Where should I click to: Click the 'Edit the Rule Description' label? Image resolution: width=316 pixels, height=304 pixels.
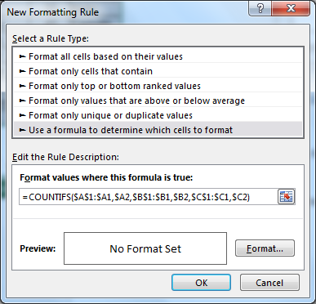(x=65, y=157)
